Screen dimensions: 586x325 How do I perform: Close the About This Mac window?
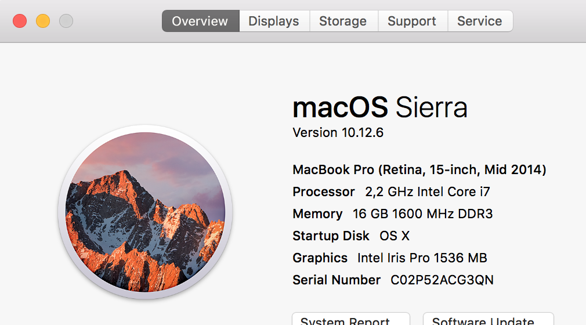[20, 21]
